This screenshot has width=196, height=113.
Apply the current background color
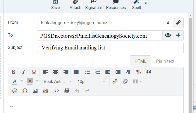coord(30,81)
